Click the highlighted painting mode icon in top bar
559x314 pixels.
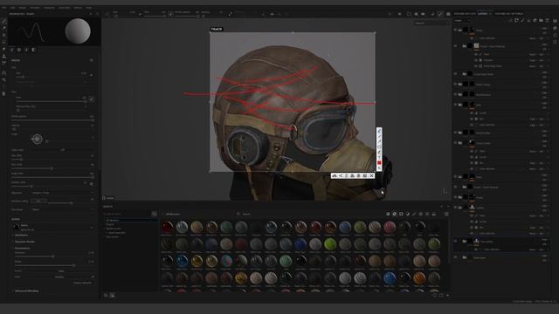coord(440,14)
